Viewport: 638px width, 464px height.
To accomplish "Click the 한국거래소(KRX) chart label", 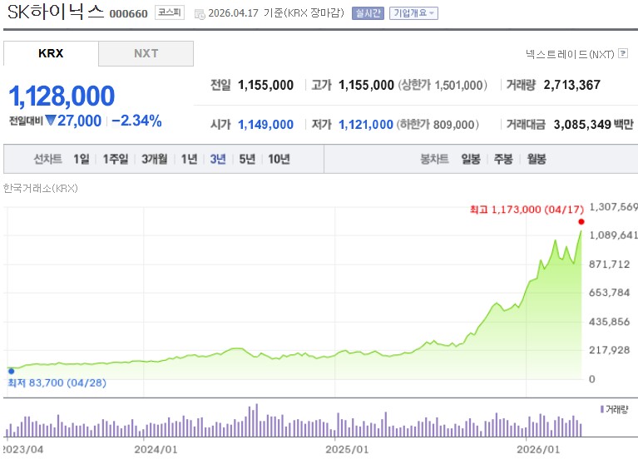I will (x=40, y=188).
